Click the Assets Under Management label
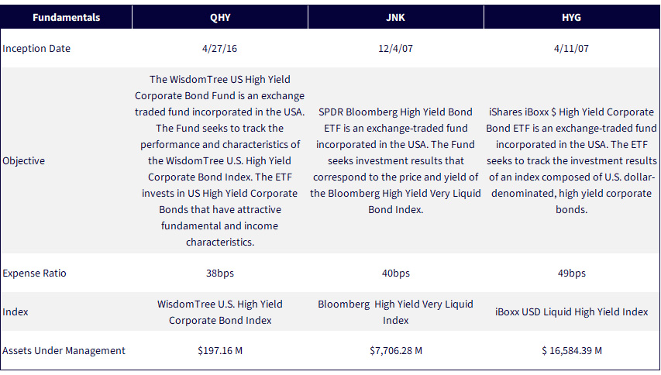 (64, 350)
